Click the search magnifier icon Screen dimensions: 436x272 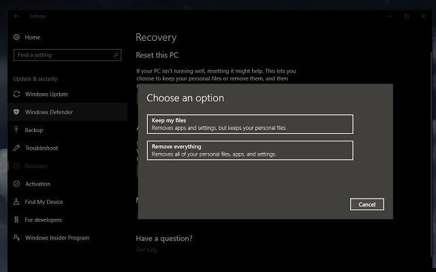[x=116, y=54]
